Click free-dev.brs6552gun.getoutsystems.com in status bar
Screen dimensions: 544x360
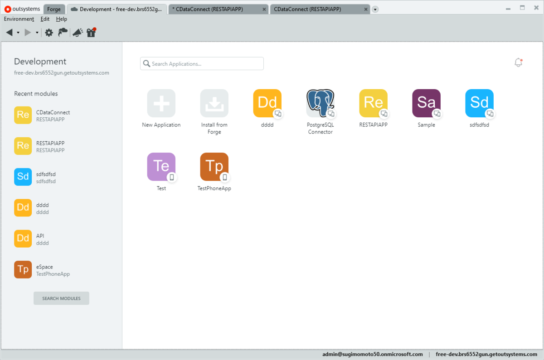(x=486, y=355)
